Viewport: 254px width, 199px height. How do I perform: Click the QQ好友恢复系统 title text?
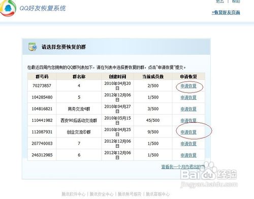click(43, 8)
